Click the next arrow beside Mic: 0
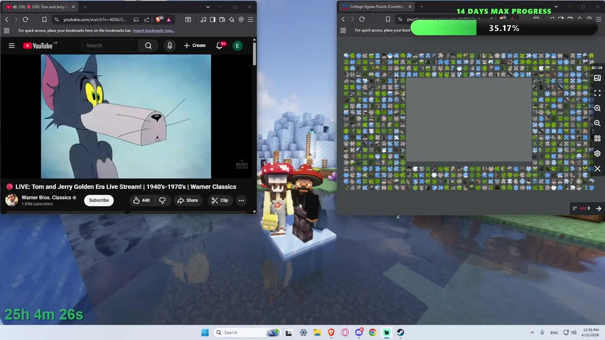The width and height of the screenshot is (605, 340). click(x=598, y=208)
